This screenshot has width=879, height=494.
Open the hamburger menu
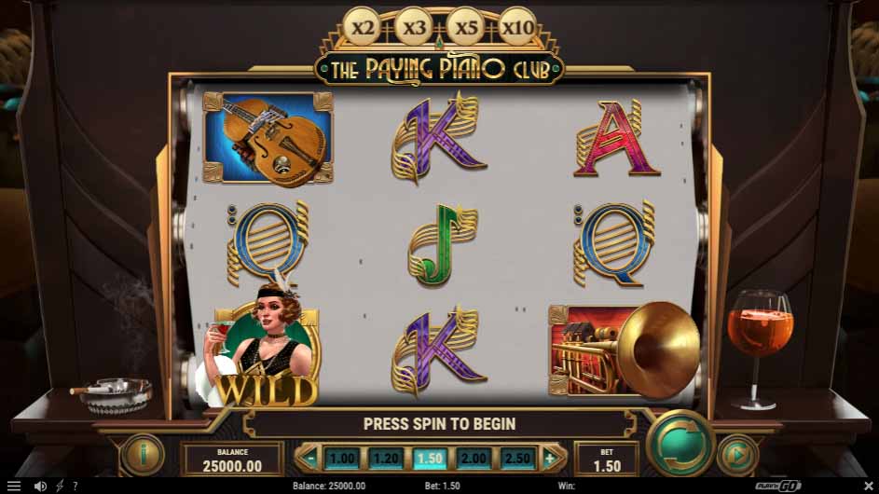point(13,487)
